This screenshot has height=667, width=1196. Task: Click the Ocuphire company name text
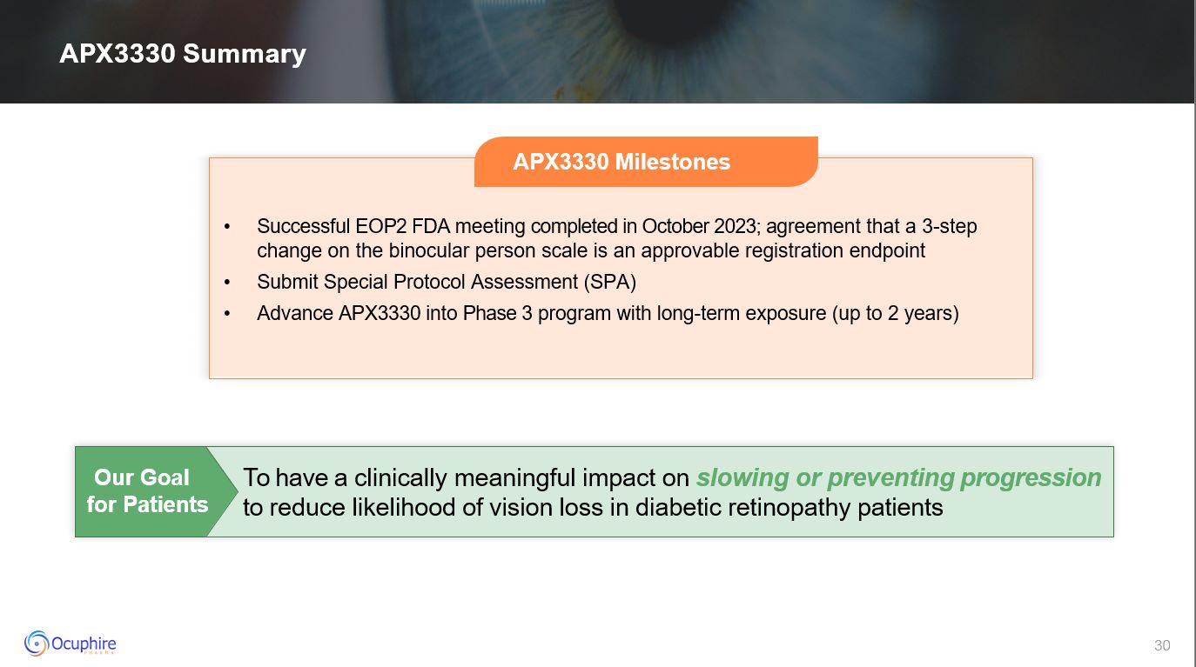tap(84, 644)
